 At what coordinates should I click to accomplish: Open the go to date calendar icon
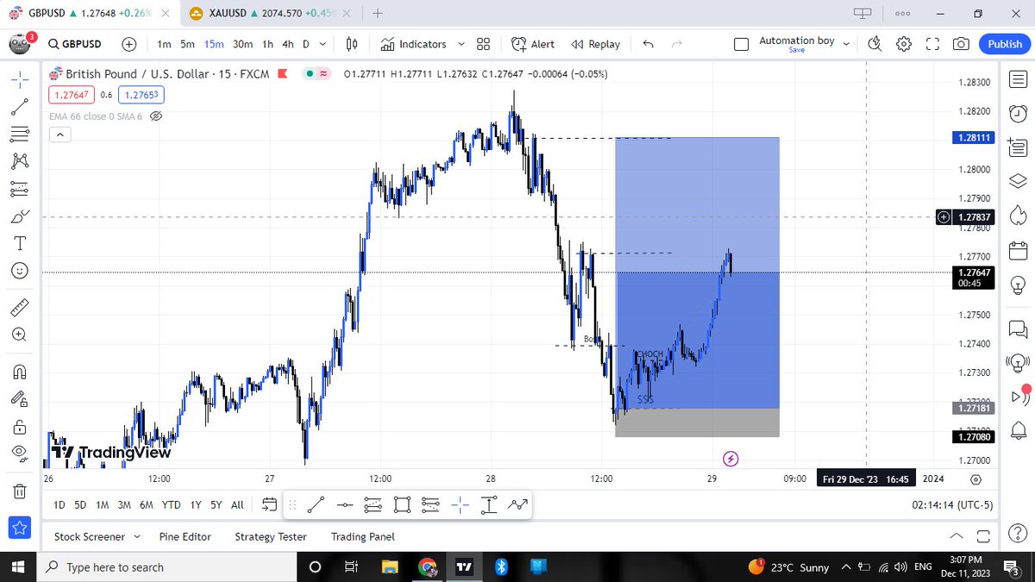269,504
